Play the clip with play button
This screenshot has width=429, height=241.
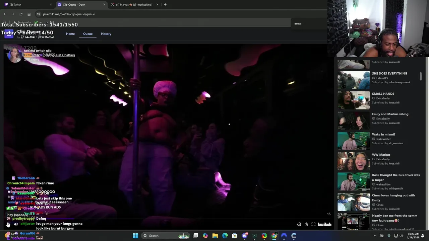click(8, 224)
